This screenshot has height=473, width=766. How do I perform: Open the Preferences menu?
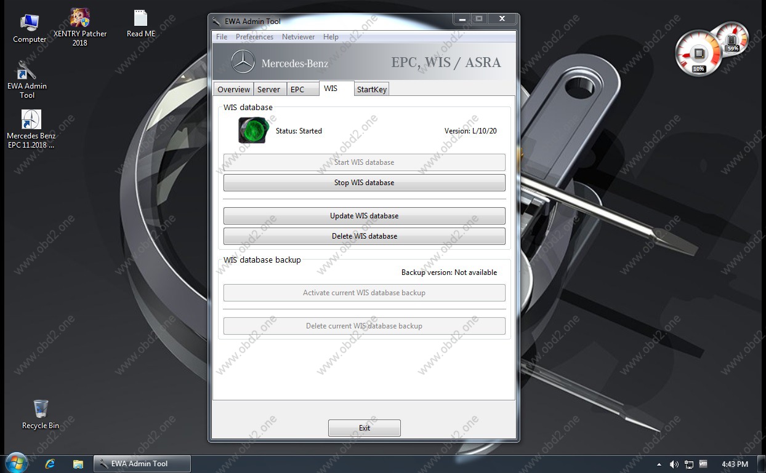point(254,37)
